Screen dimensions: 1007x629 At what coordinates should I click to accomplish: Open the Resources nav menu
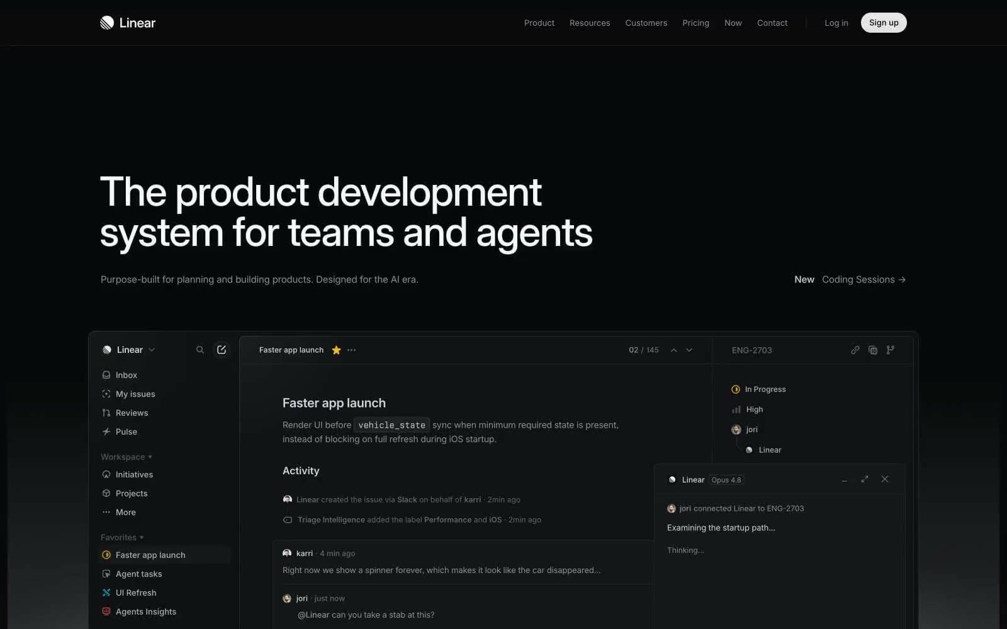click(590, 23)
